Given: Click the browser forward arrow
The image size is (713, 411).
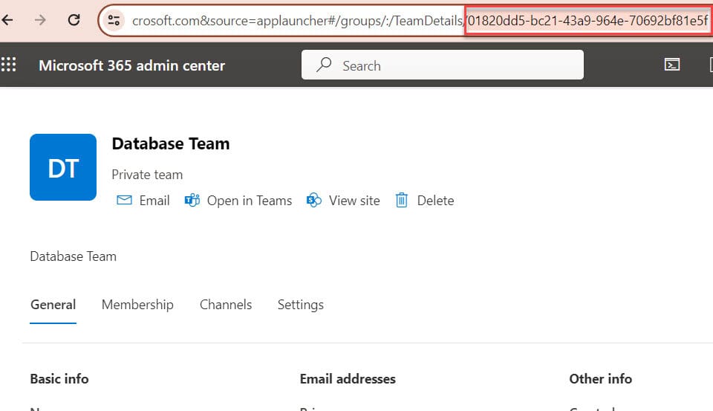Looking at the screenshot, I should tap(40, 20).
